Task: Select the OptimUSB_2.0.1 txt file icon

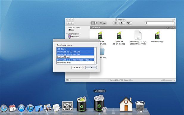Action: coord(138,35)
